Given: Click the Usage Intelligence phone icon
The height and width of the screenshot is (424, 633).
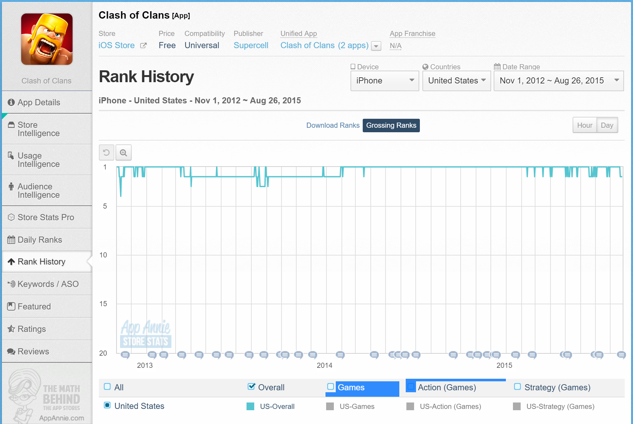Looking at the screenshot, I should pos(11,156).
